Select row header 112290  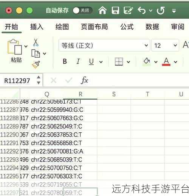coord(9,135)
